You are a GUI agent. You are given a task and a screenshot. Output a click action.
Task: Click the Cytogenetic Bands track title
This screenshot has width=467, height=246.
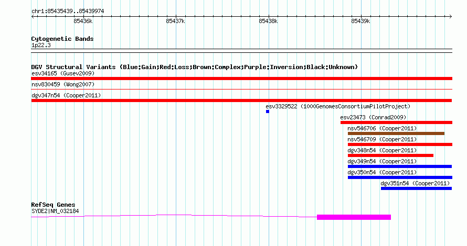(62, 39)
